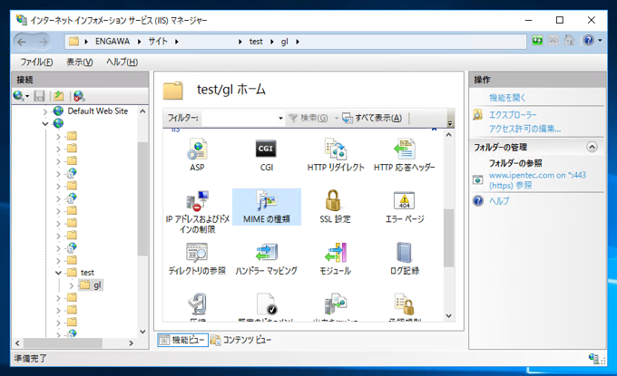Screen dimensions: 617x376
Task: Click 機能を開く action link
Action: tap(507, 98)
